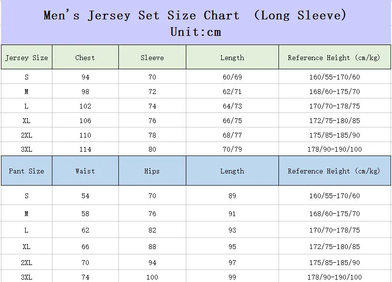Select the Chest column header
This screenshot has width=392, height=282.
[85, 57]
